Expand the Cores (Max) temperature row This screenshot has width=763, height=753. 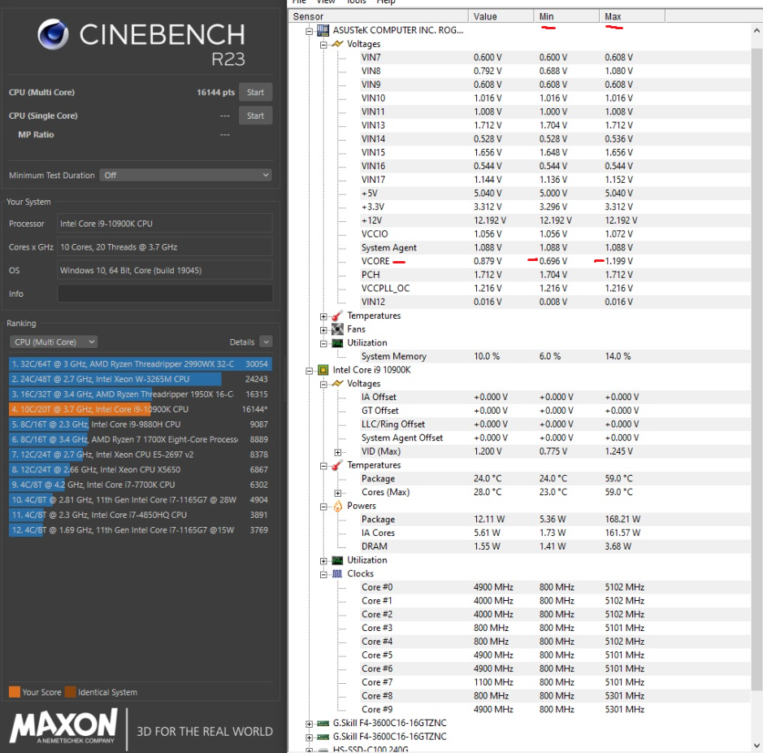(x=338, y=494)
